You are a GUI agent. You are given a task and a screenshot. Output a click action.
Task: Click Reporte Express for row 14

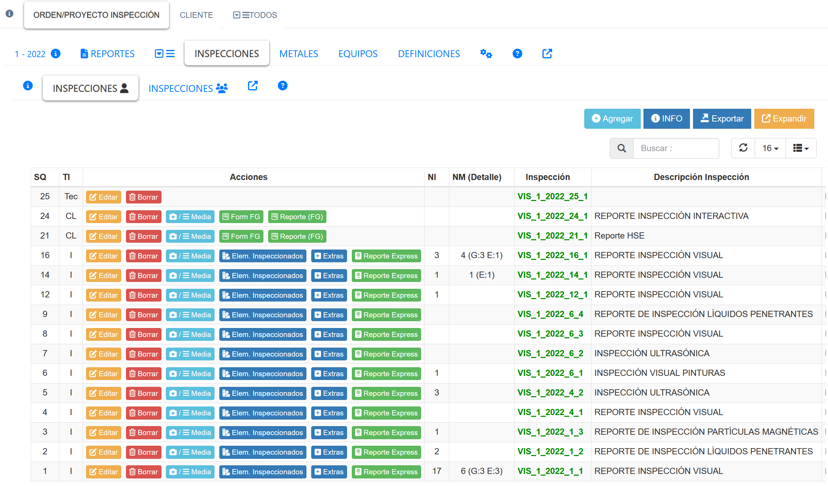386,276
